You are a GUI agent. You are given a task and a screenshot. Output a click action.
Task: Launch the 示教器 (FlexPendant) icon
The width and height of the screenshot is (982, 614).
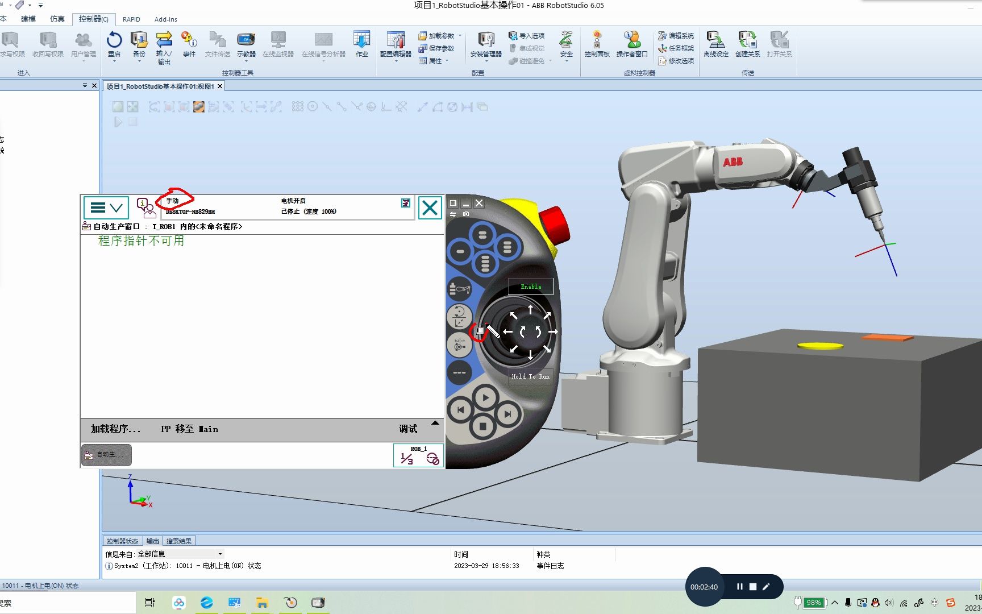coord(246,44)
